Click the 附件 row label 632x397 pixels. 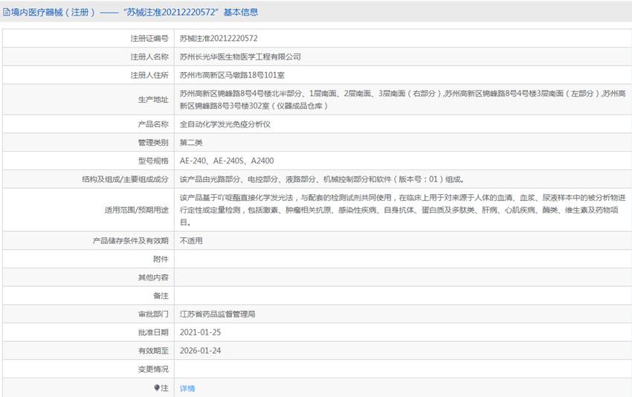coord(161,259)
